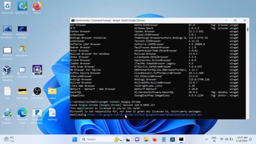Select the VideoPad desktop icon

tap(22, 51)
